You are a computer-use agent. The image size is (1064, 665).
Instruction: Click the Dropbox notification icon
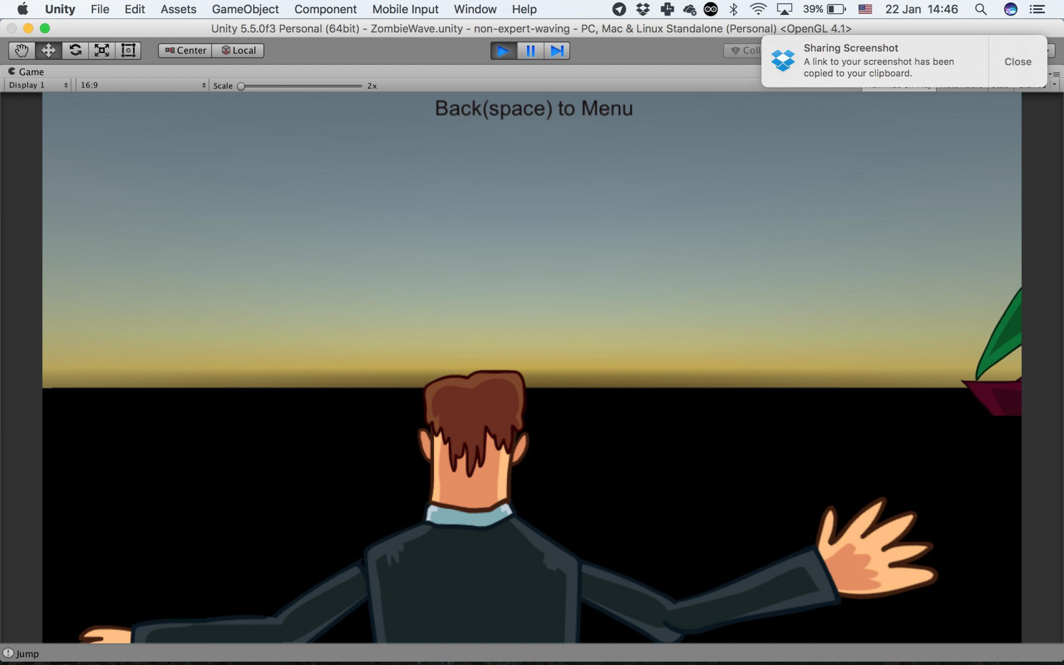[783, 60]
